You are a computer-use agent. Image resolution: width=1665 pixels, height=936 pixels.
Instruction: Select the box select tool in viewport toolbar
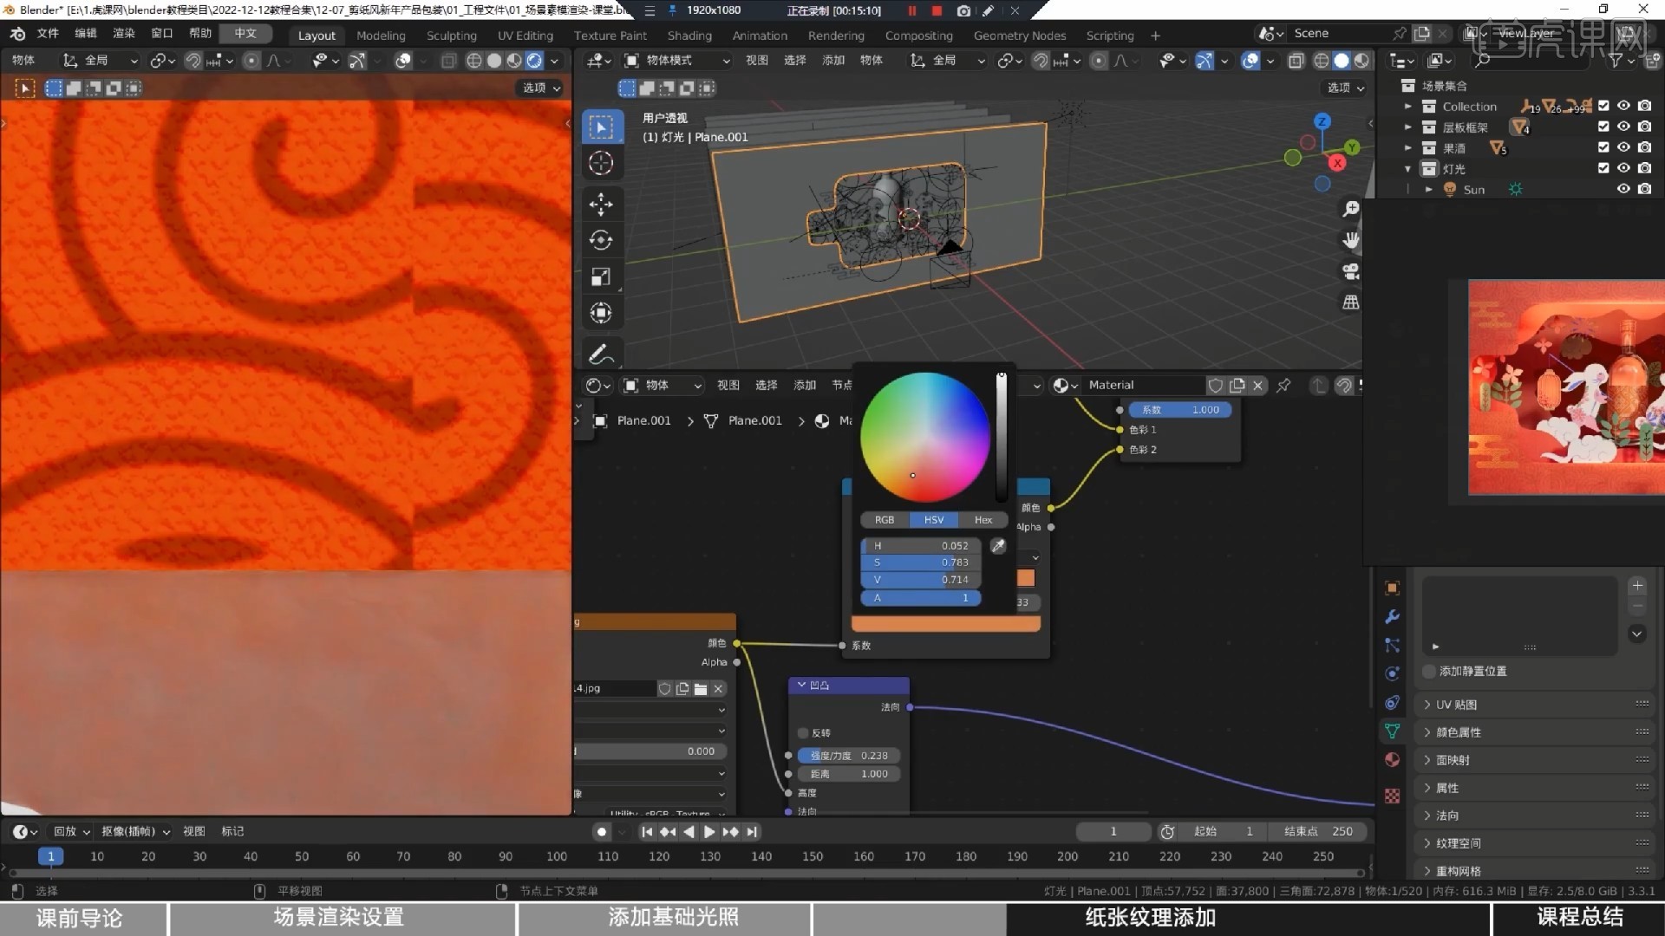[x=601, y=127]
